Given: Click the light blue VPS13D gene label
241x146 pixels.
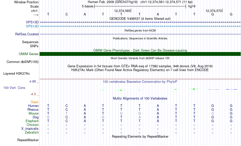Looking at the screenshot, I should pyautogui.click(x=32, y=26).
